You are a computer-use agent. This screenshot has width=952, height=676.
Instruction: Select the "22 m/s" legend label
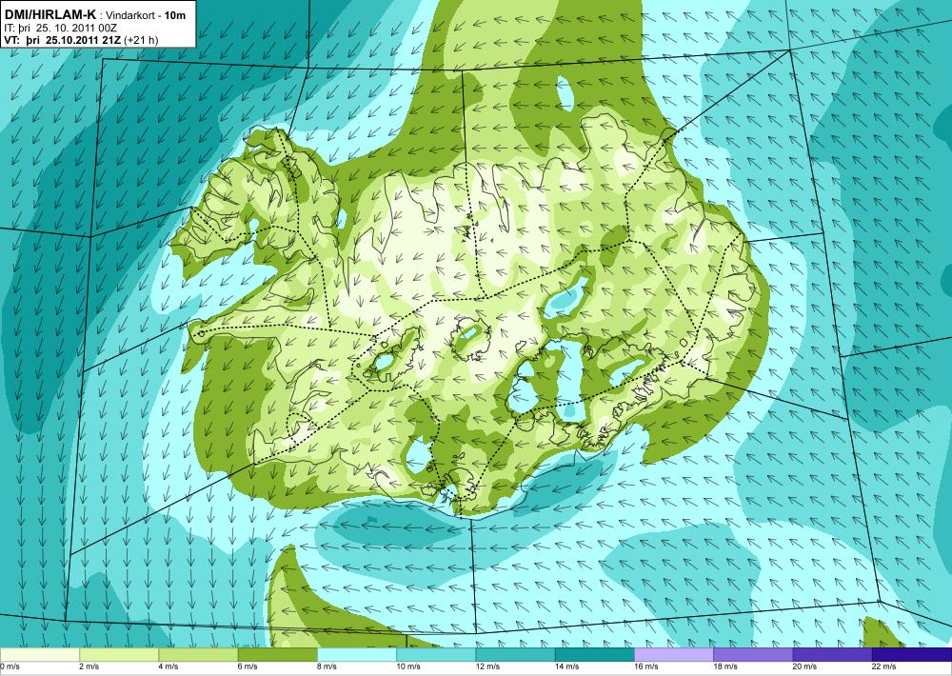click(x=884, y=666)
